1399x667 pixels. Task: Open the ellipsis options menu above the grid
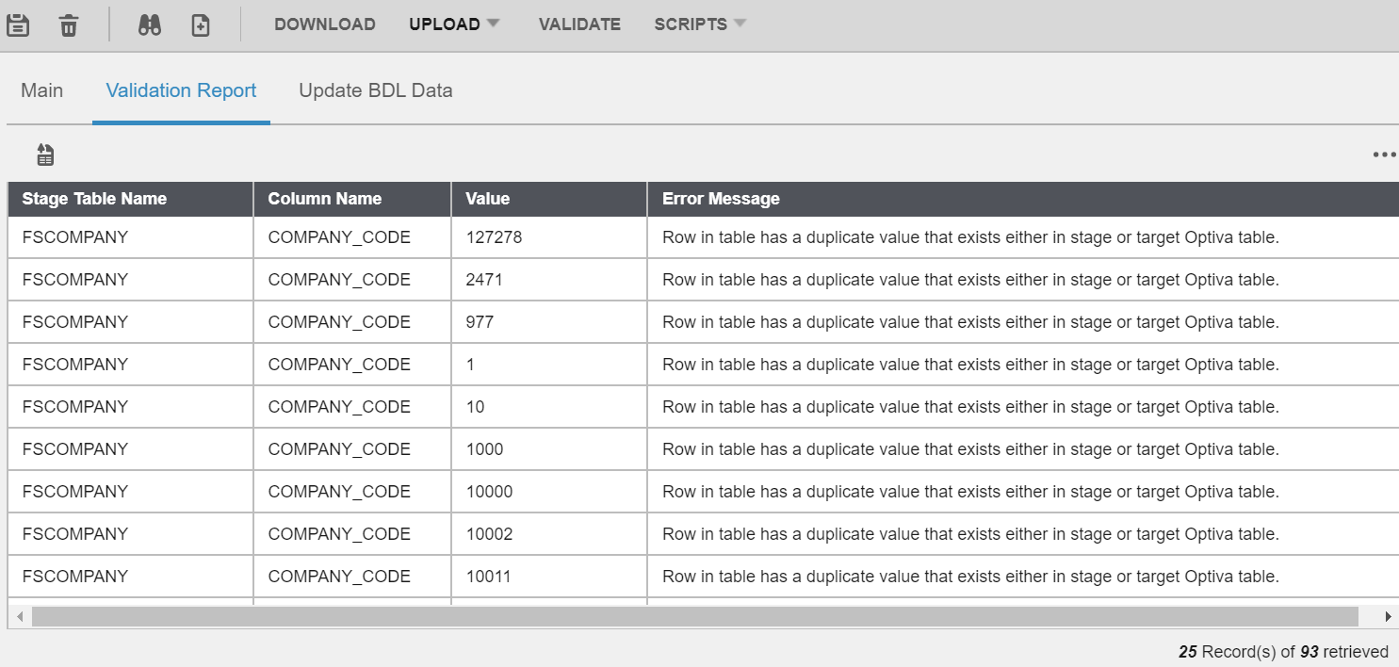click(x=1383, y=153)
